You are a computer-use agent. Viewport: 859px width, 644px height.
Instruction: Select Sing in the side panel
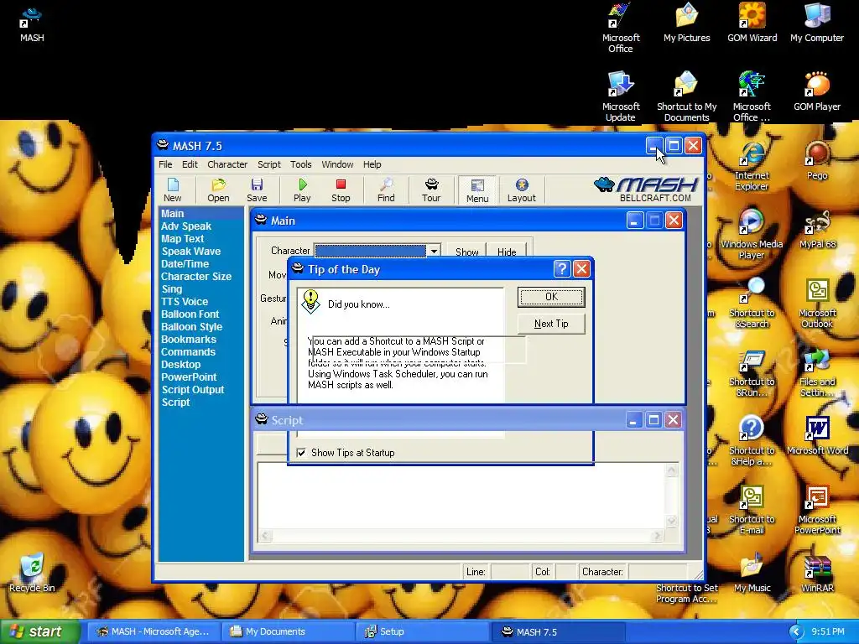[171, 289]
